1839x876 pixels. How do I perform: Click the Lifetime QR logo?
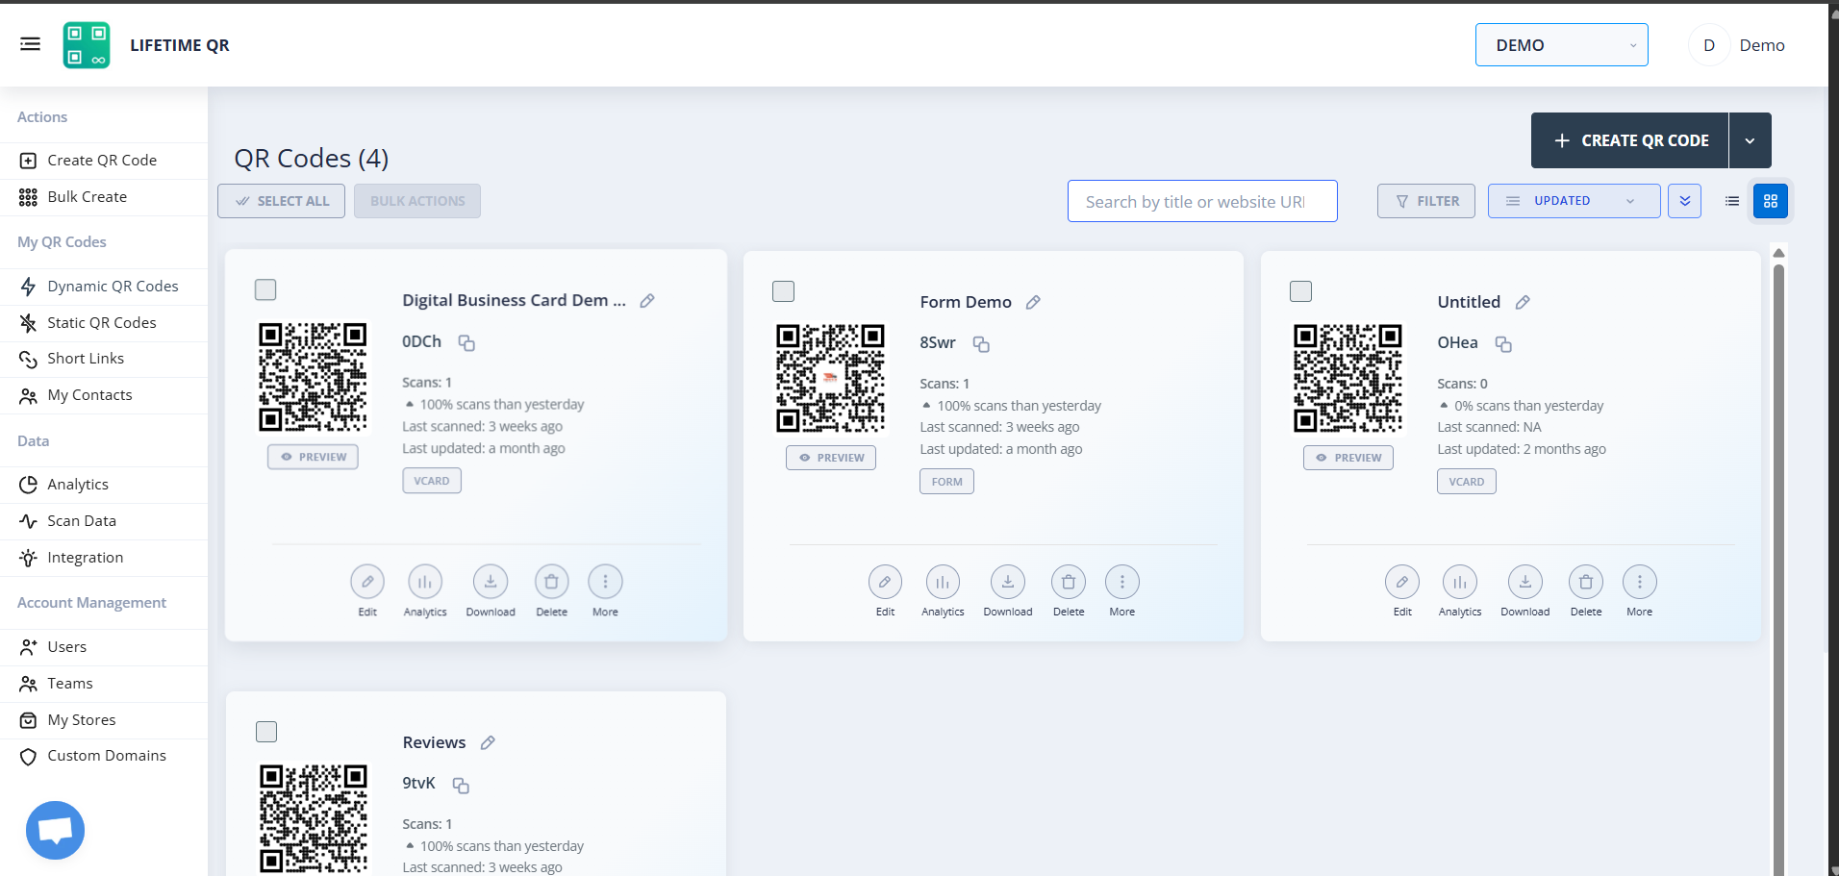point(87,45)
